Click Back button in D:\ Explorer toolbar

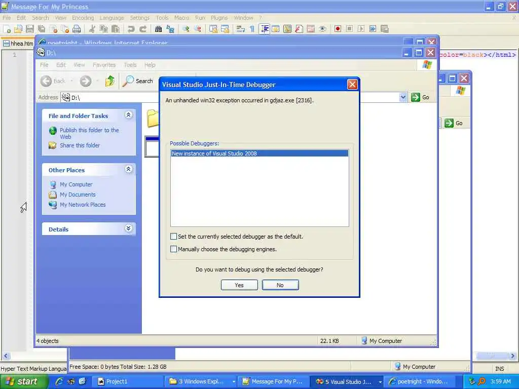pos(53,81)
